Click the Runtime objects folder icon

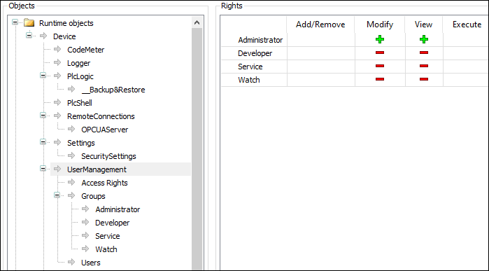(x=29, y=23)
